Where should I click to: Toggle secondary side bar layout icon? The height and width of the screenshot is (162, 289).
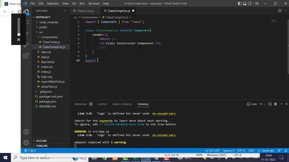pos(250,4)
